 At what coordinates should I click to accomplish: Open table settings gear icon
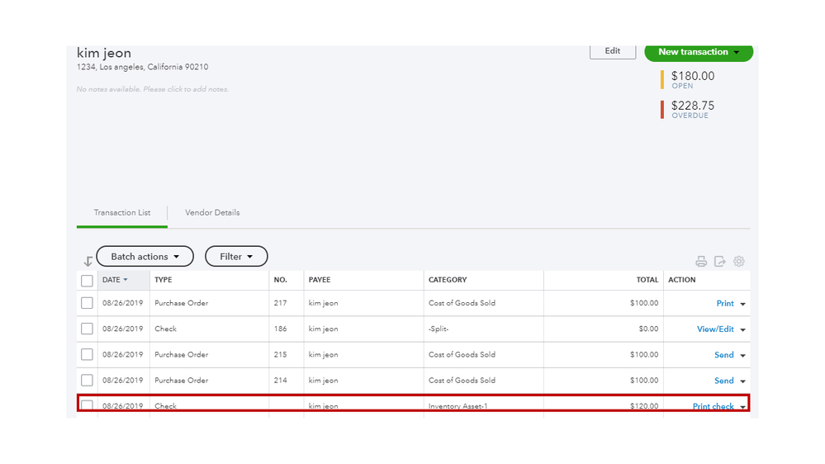[739, 262]
